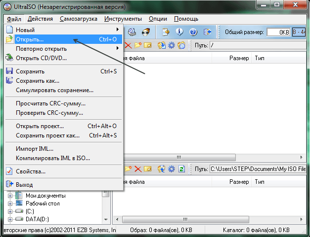Click the Add to image icon in lower toolbar
Image resolution: width=310 pixels, height=237 pixels.
click(x=162, y=169)
